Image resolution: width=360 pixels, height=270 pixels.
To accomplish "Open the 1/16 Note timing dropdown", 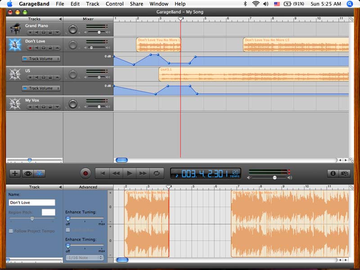I will tap(85, 257).
